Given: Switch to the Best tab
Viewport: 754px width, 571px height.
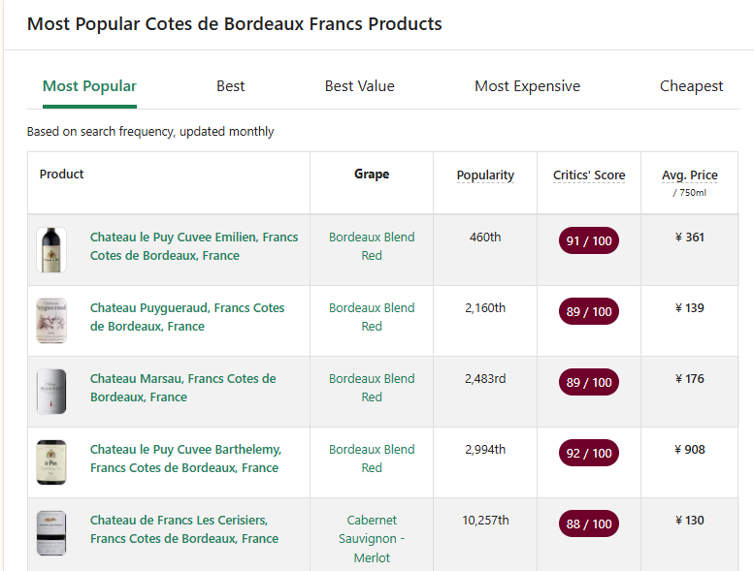Looking at the screenshot, I should click(x=230, y=86).
